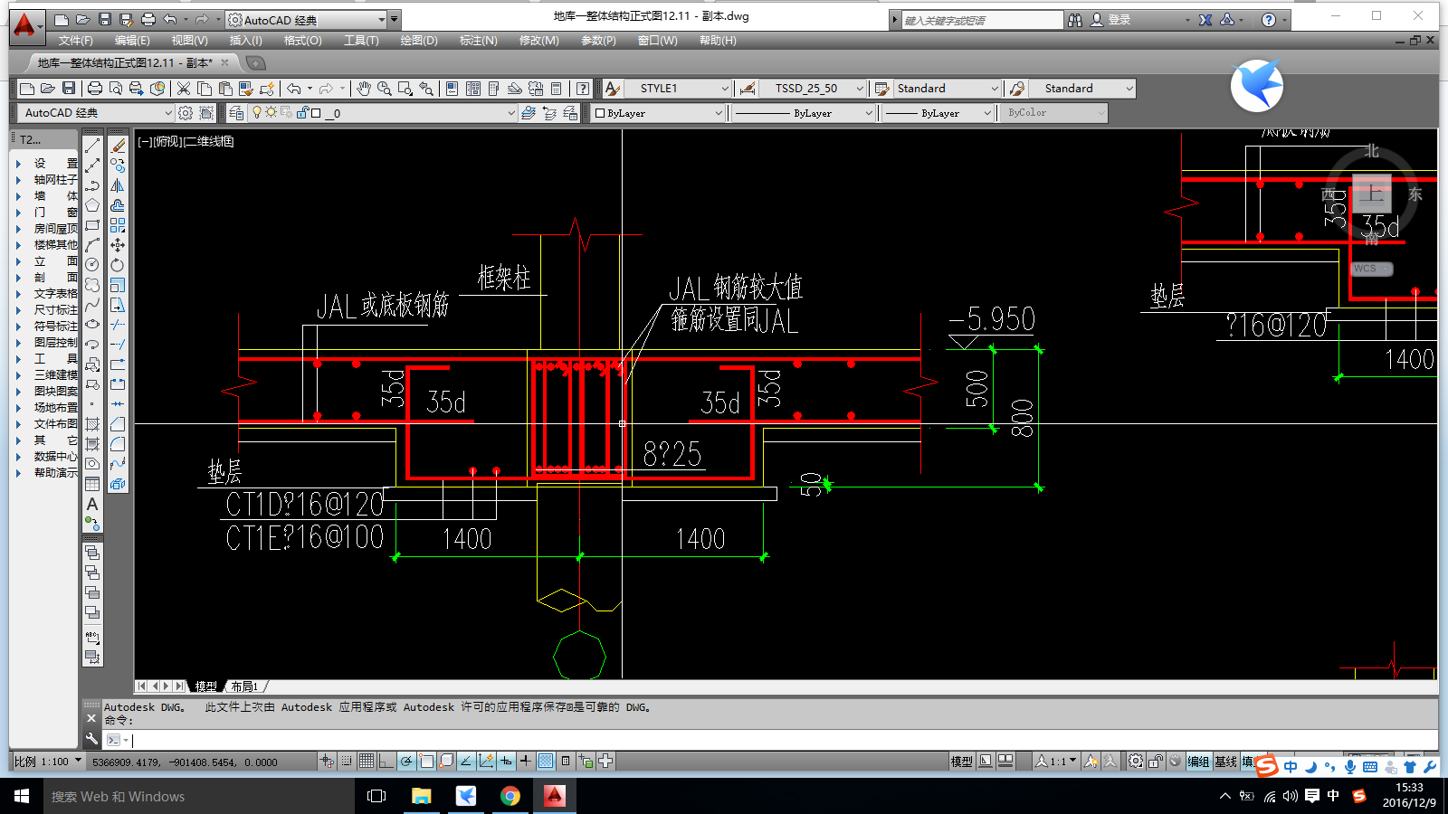Open the 绘图(D) menu
Image resolution: width=1448 pixels, height=814 pixels.
[x=419, y=41]
